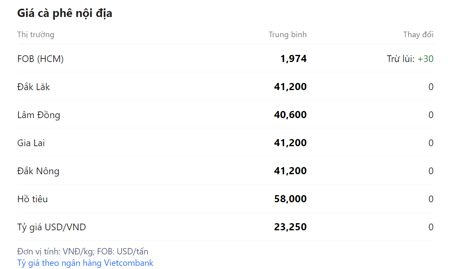Select the "Thay đổi" column header
463x269 pixels.
click(x=418, y=35)
